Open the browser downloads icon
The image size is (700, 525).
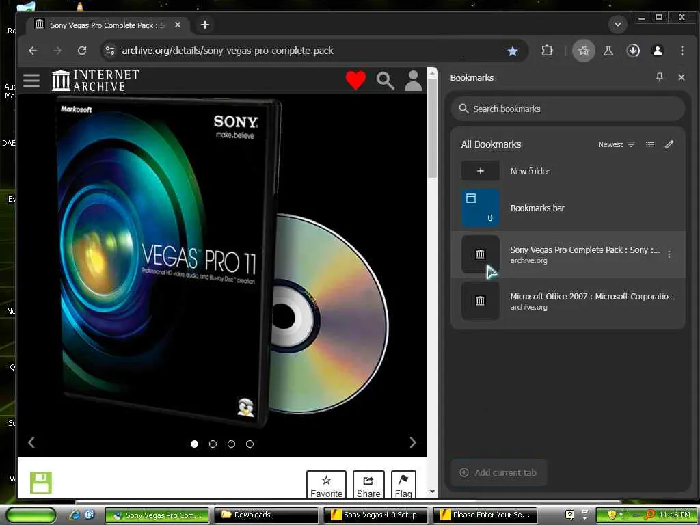coord(632,51)
